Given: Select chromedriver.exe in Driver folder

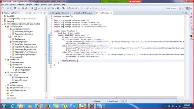Looking at the screenshot, I should (22, 78).
